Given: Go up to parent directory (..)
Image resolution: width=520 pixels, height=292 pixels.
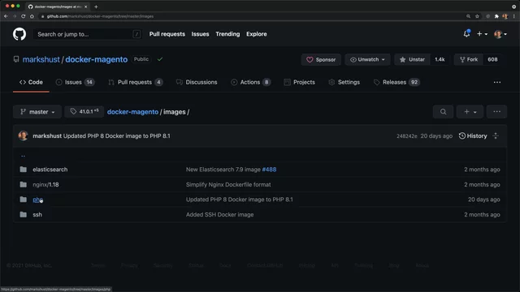Looking at the screenshot, I should [x=24, y=155].
